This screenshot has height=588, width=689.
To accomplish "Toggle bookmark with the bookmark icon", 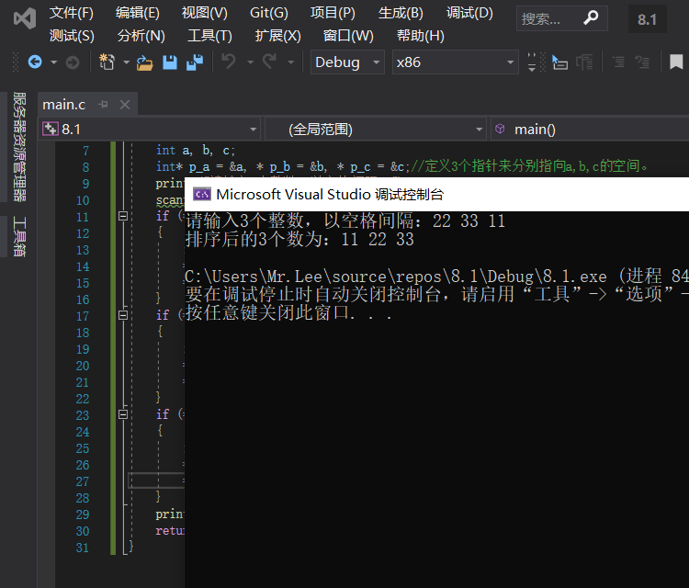I will click(x=676, y=62).
